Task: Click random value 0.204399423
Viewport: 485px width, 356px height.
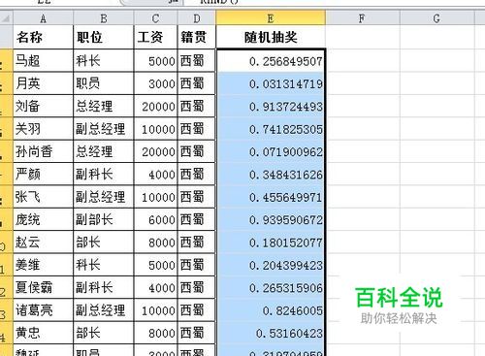Action: [x=271, y=265]
